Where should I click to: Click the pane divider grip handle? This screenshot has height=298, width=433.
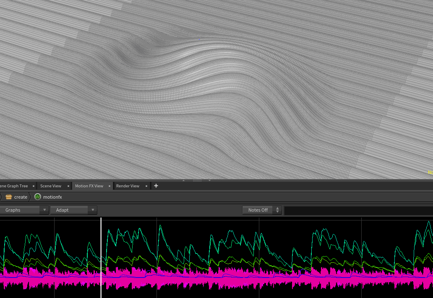[x=197, y=181]
